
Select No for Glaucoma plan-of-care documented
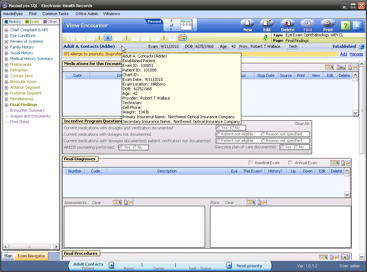point(296,147)
